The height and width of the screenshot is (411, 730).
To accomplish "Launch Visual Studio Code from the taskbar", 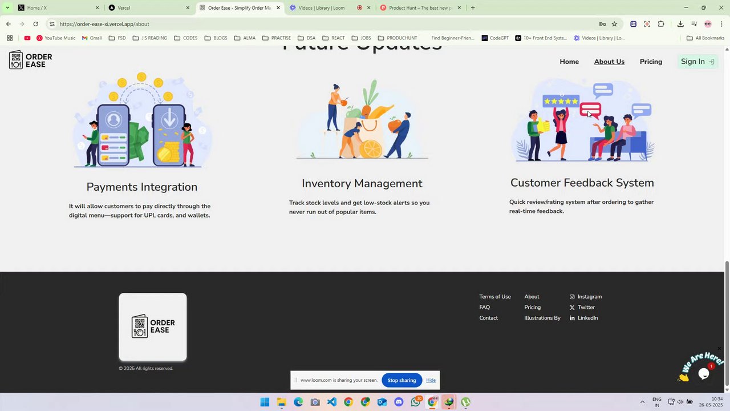I will pyautogui.click(x=332, y=402).
